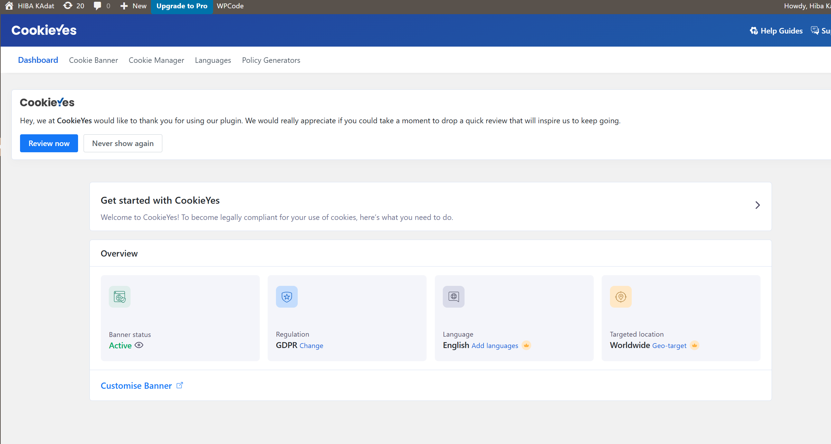The height and width of the screenshot is (444, 831).
Task: Click the crown icon beside Add languages
Action: click(526, 345)
